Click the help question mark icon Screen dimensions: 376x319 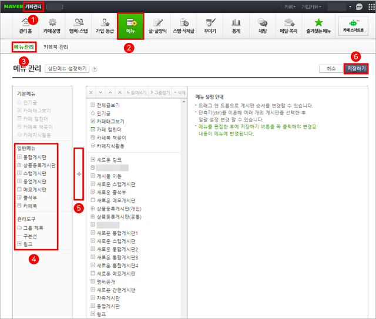click(x=95, y=69)
